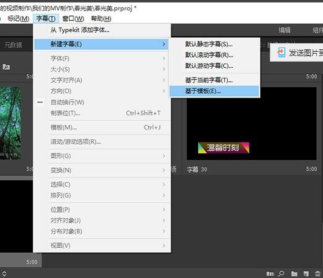Click the send-picture phone icon
This screenshot has height=278, width=323.
[281, 52]
